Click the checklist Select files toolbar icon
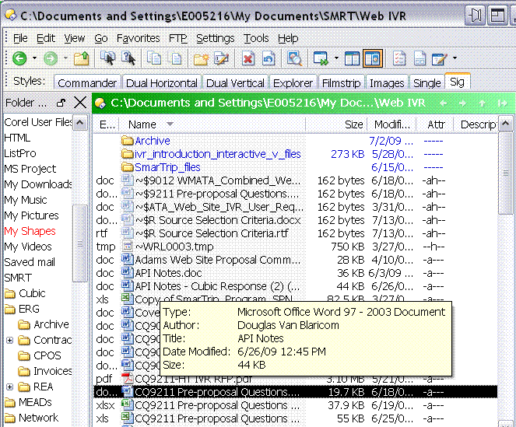Screen dimensions: 516x427 click(398, 58)
